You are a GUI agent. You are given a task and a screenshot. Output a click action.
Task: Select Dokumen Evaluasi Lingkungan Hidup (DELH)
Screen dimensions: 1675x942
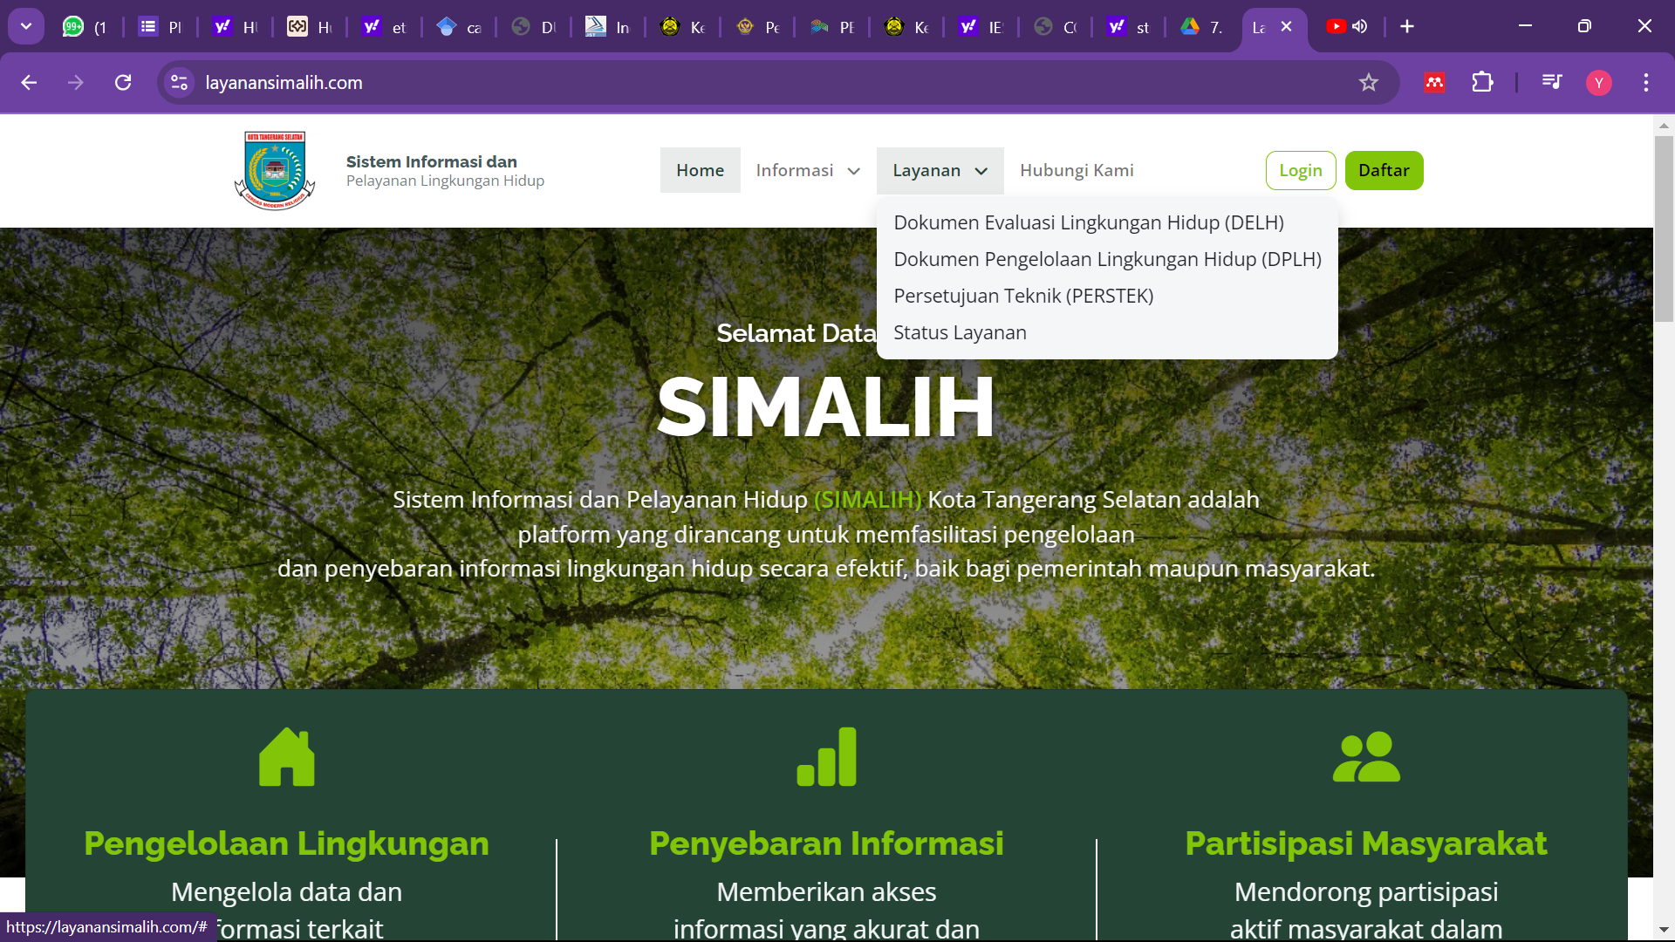click(x=1088, y=222)
